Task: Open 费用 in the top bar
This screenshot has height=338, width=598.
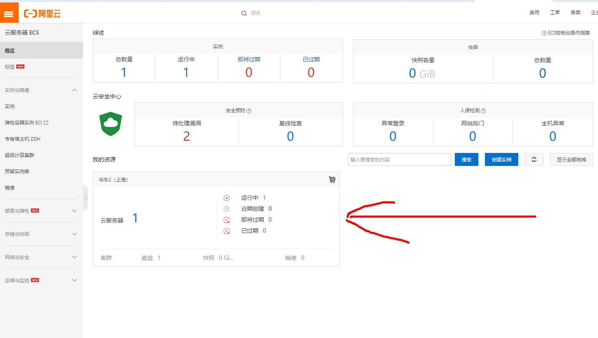Action: (534, 13)
